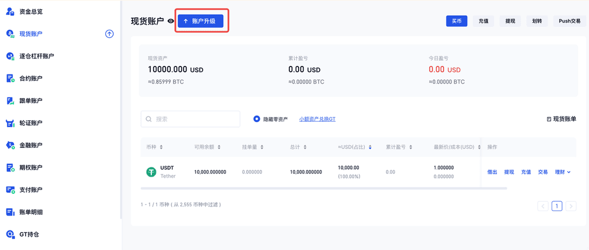Sort by ≈USD(占比) column arrows
Viewport: 589px width, 250px height.
(x=370, y=147)
